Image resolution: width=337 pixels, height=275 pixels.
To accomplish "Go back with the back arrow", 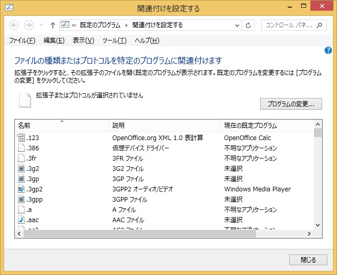I will coord(14,25).
